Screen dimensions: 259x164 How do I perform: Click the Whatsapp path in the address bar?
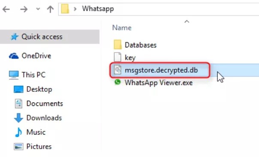98,9
